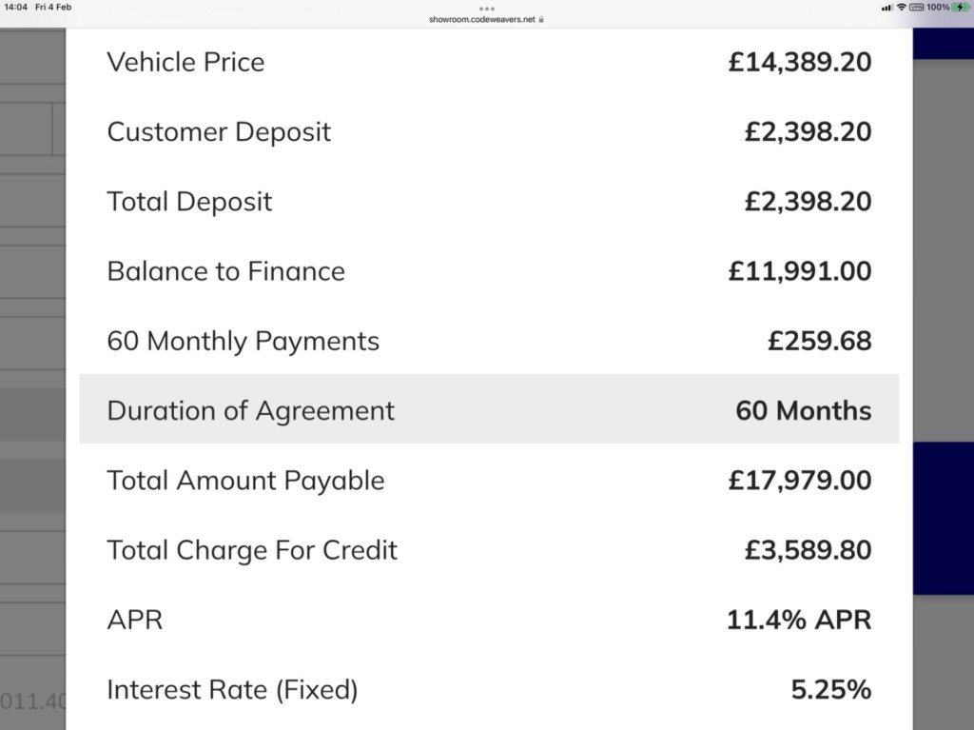
Task: Click the 11.4% APR value
Action: pos(798,620)
